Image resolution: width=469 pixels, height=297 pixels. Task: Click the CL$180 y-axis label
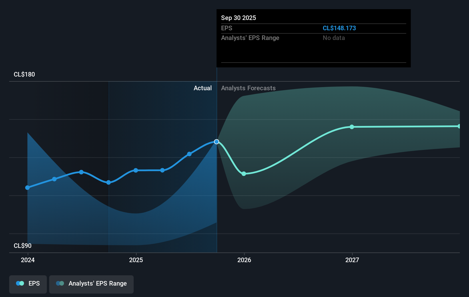[x=24, y=74]
